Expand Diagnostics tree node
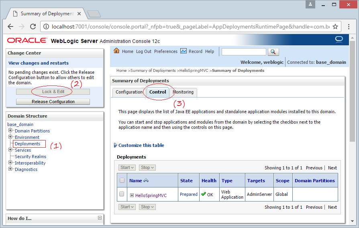 10,169
